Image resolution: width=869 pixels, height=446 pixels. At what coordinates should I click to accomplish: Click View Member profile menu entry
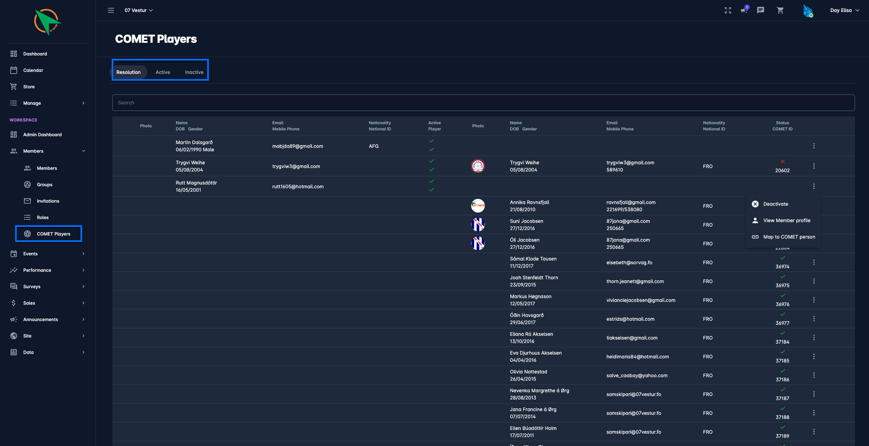(786, 220)
